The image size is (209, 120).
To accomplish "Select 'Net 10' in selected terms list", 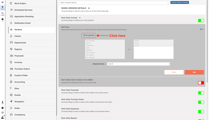I will point(153,43).
